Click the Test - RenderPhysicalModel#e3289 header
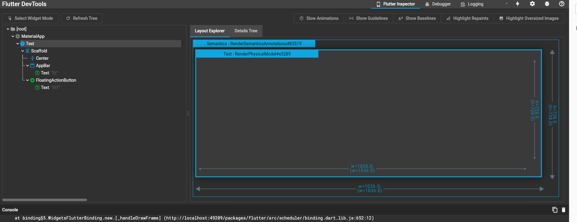This screenshot has height=222, width=577. tap(257, 54)
